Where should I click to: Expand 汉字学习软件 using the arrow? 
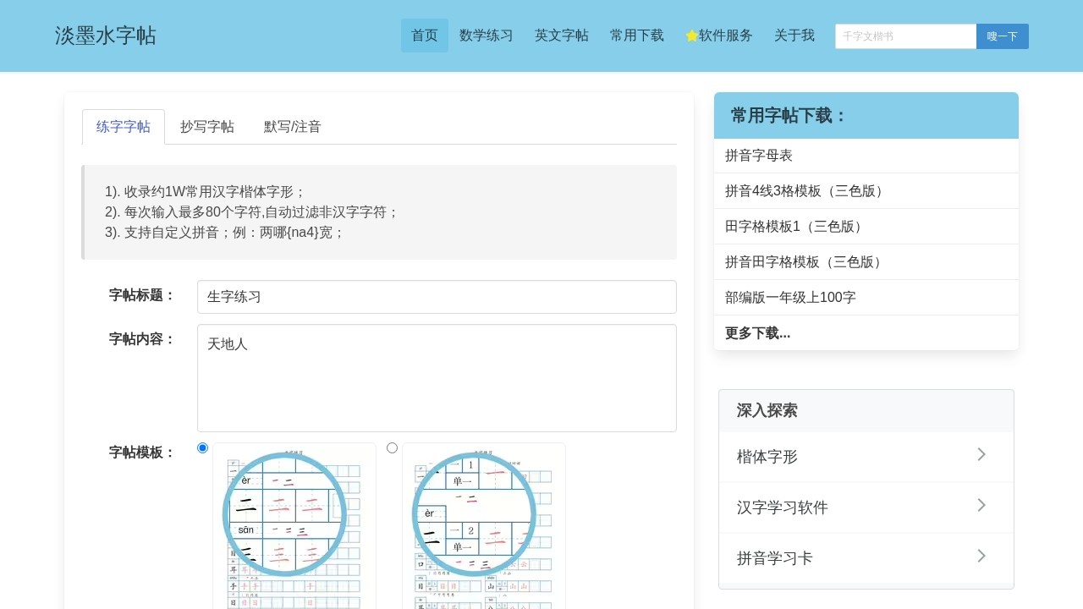coord(981,505)
